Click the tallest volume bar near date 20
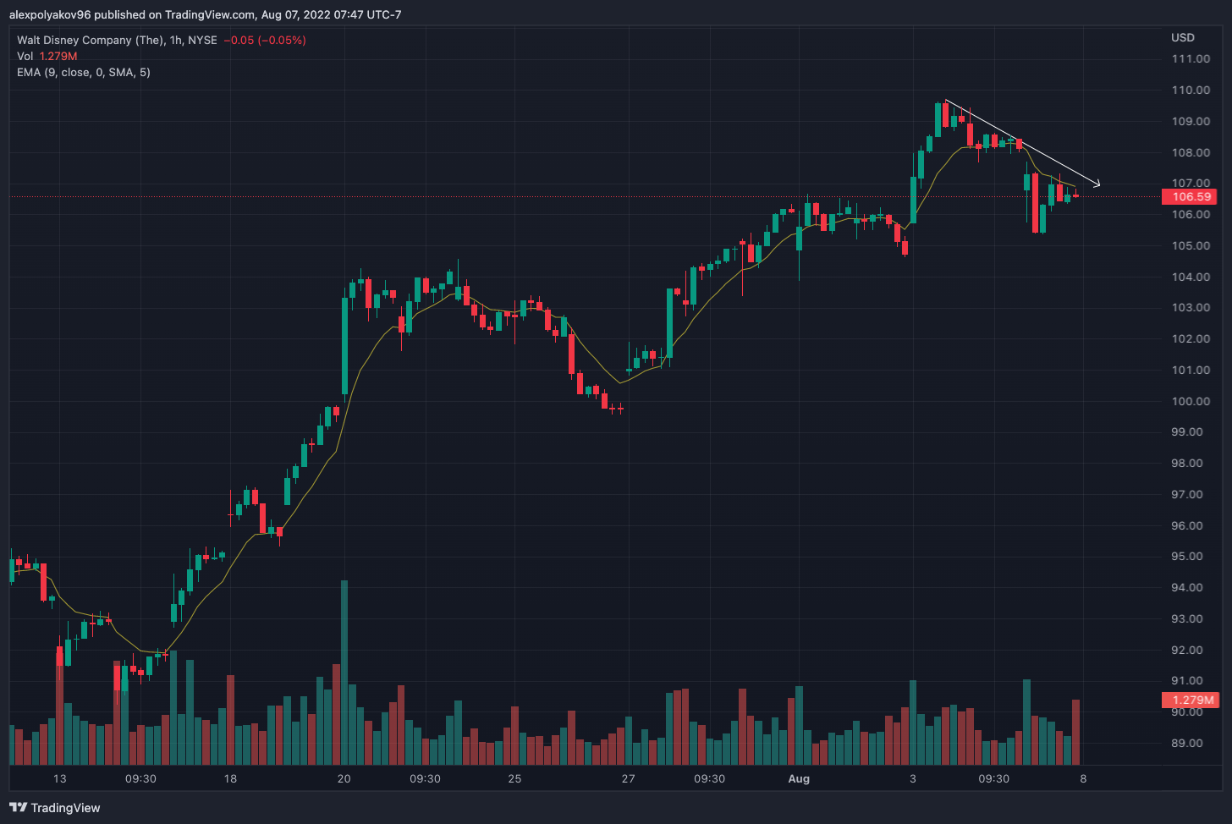Viewport: 1232px width, 824px height. tap(344, 673)
